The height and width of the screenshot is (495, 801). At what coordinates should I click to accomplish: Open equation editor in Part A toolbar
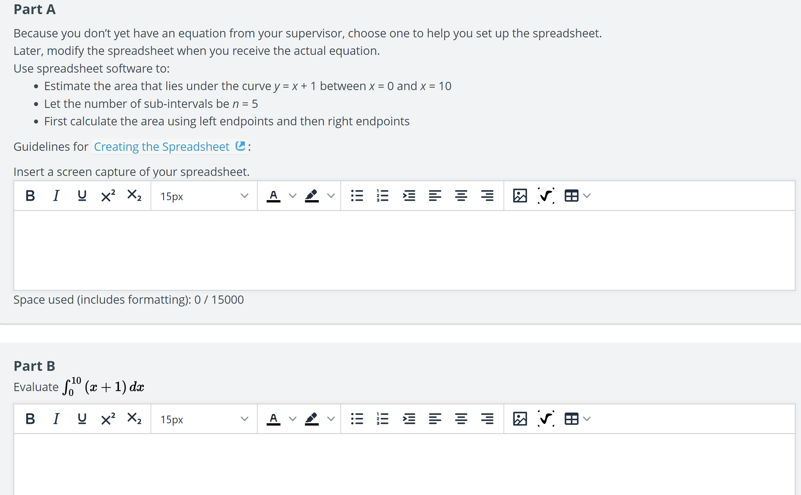[546, 196]
